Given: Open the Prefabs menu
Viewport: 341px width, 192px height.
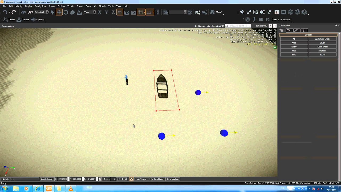Looking at the screenshot, I should point(61,6).
